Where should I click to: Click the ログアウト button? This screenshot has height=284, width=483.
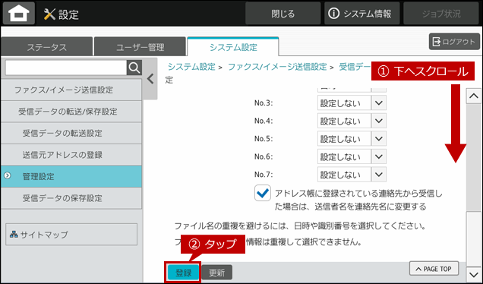pyautogui.click(x=454, y=42)
